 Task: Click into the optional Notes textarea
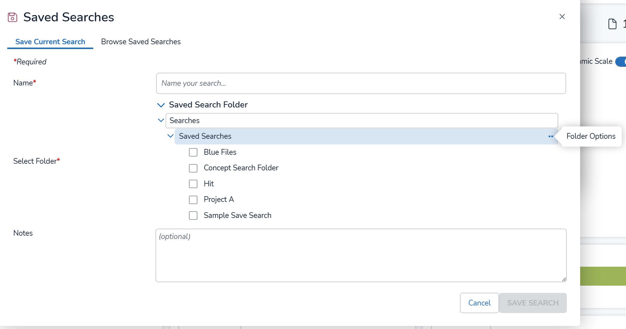(x=361, y=255)
